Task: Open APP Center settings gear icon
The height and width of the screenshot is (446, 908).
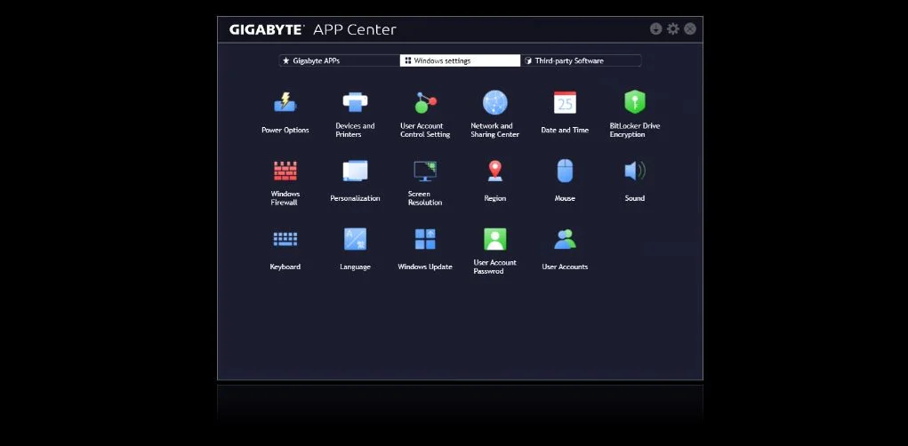Action: click(x=673, y=29)
